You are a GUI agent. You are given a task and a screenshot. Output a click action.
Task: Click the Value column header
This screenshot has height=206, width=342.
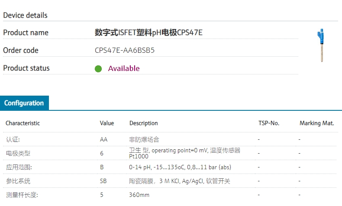point(107,123)
